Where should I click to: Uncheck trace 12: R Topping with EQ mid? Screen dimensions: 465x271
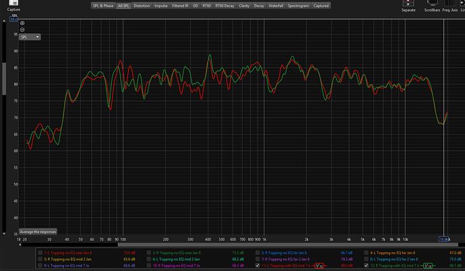[x=367, y=266]
